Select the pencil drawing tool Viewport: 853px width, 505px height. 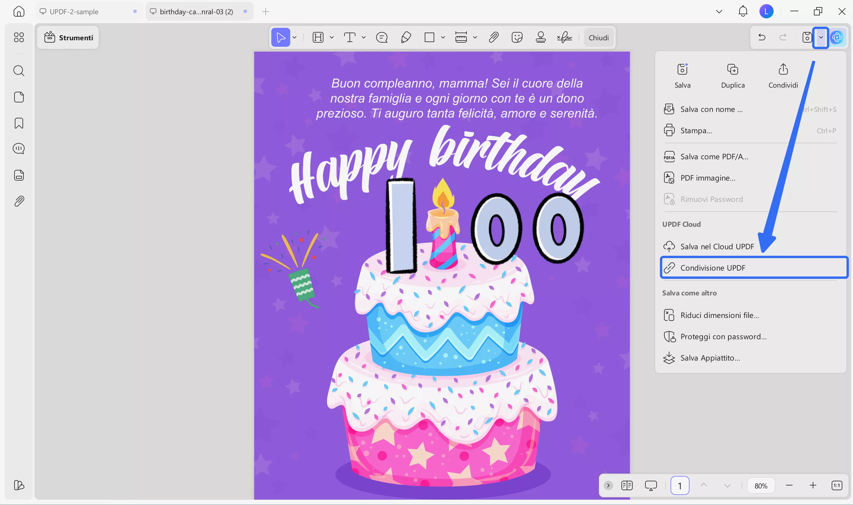click(406, 37)
